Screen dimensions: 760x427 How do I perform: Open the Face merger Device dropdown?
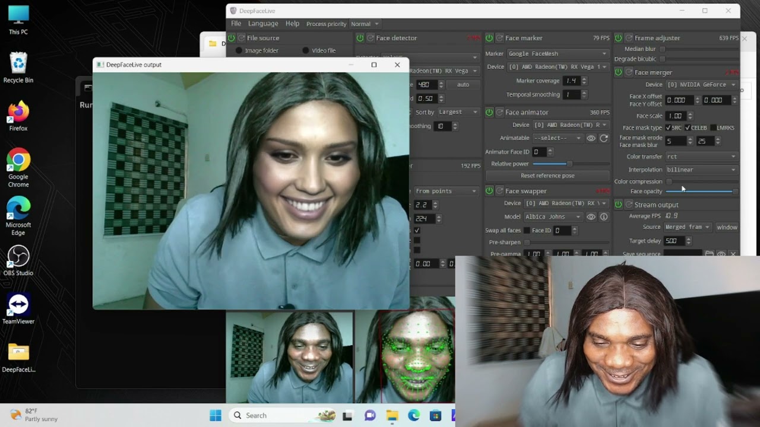coord(701,85)
